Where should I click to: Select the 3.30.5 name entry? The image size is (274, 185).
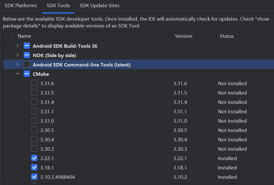(47, 130)
